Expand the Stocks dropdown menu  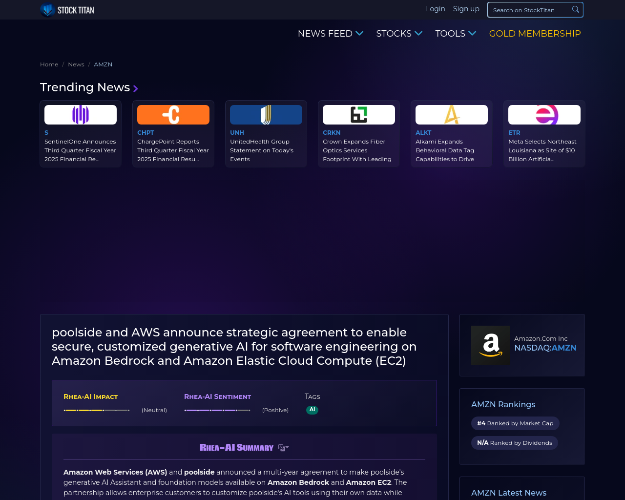[x=399, y=33]
